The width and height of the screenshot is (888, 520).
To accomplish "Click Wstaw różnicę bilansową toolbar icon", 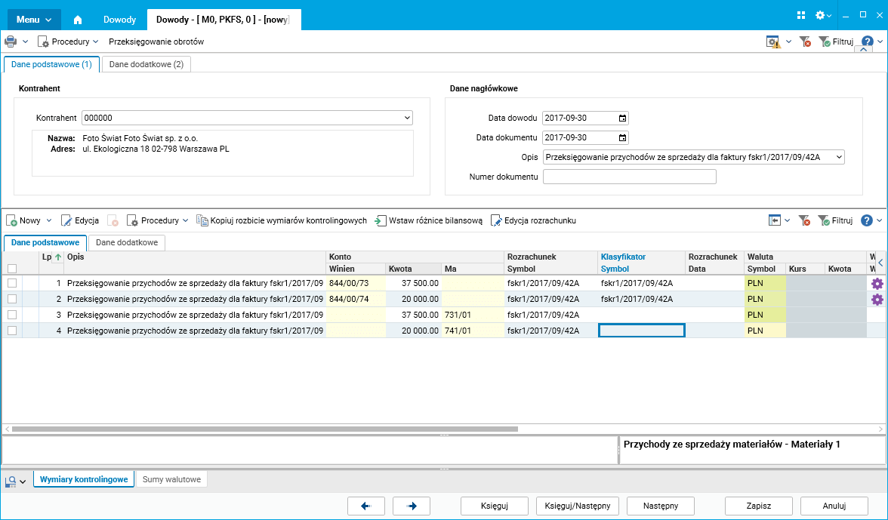I will [x=381, y=220].
